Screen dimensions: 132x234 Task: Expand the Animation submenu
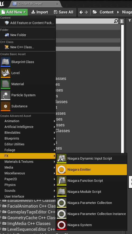(28, 121)
